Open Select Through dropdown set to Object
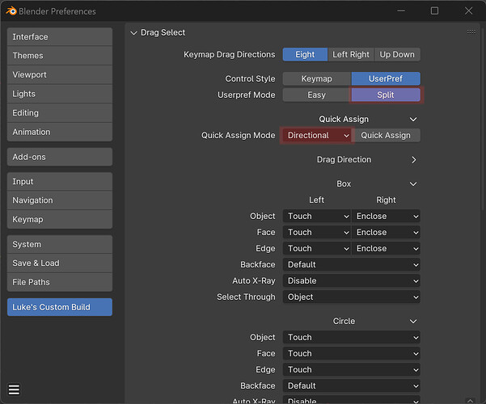 [352, 297]
